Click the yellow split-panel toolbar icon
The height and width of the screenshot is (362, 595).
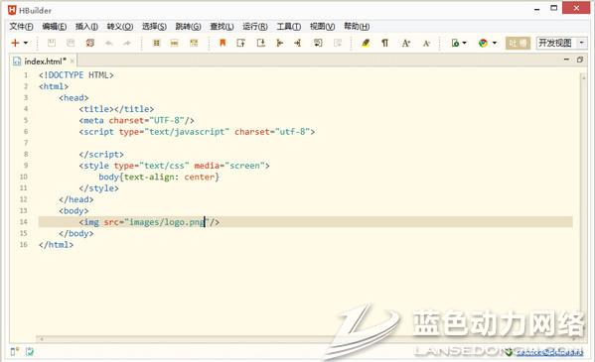point(194,43)
